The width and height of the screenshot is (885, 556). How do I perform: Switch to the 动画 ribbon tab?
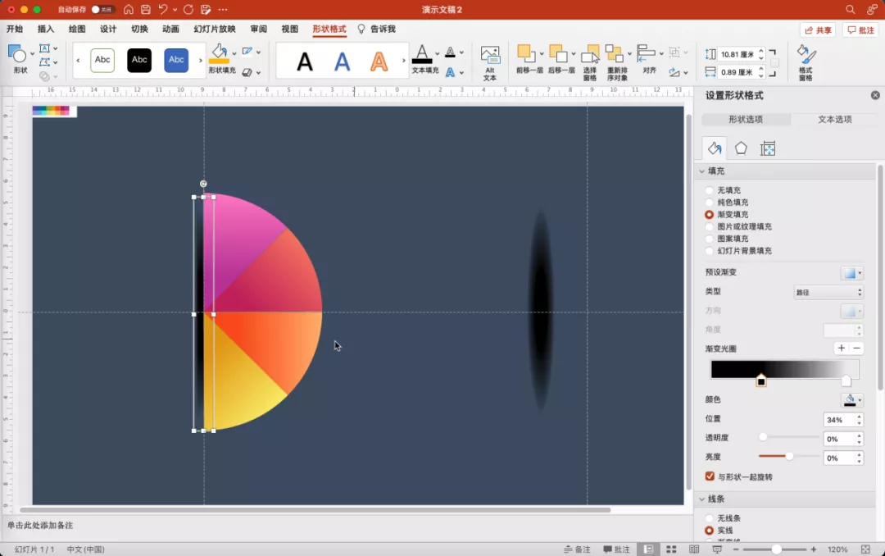coord(170,29)
